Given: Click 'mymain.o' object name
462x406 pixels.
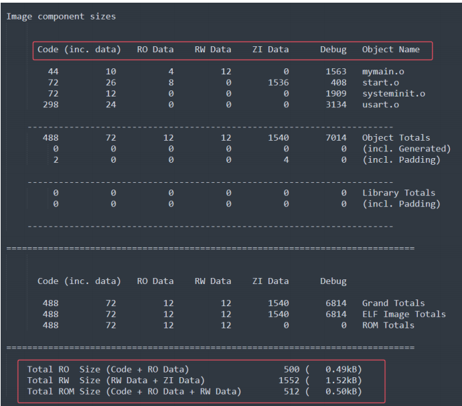Looking at the screenshot, I should [x=383, y=72].
